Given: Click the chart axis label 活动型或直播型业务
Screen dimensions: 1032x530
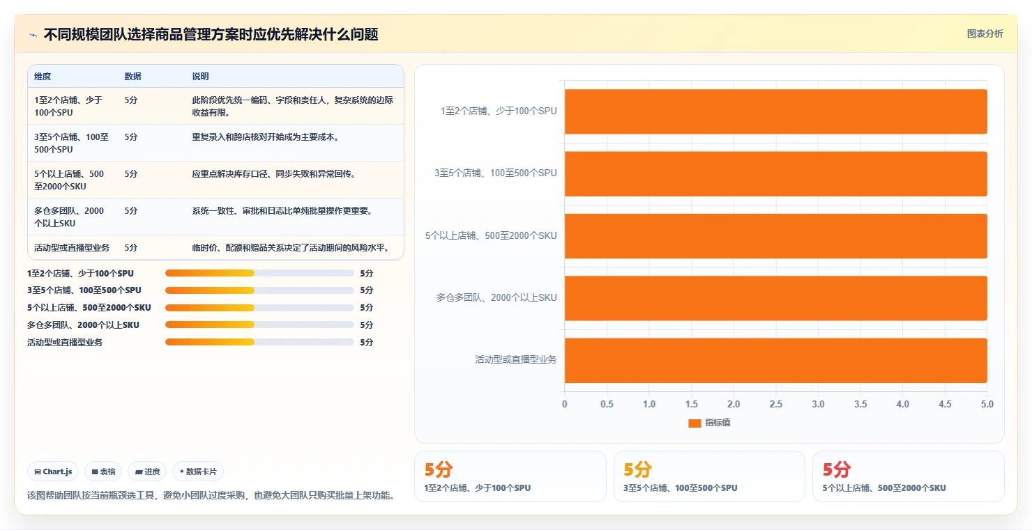Looking at the screenshot, I should tap(516, 360).
